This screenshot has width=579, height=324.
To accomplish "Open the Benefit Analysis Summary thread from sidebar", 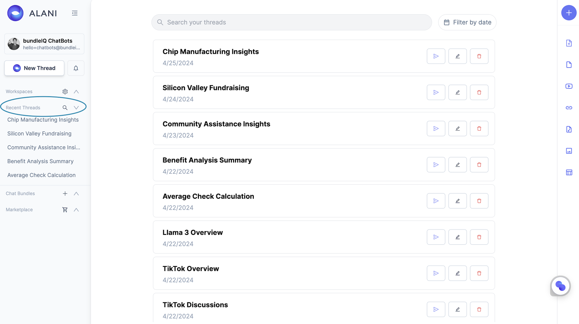I will pyautogui.click(x=40, y=161).
